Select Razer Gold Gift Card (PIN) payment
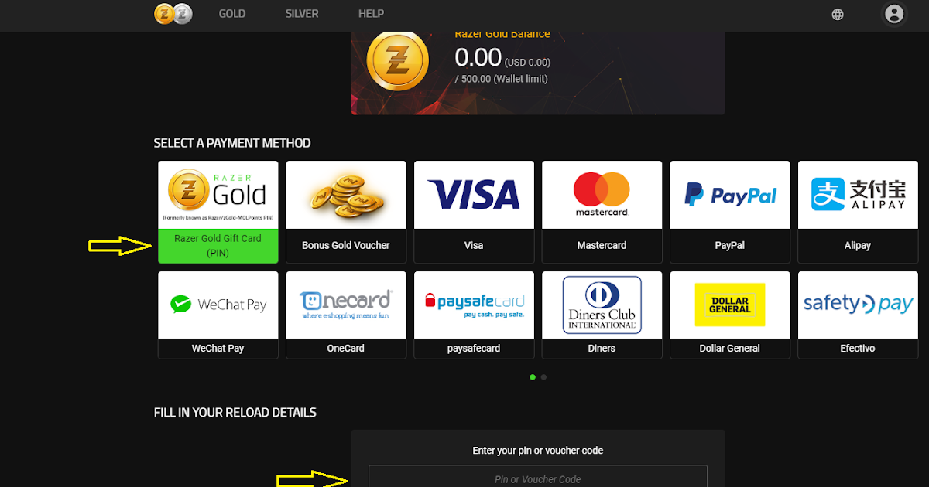This screenshot has width=929, height=487. pos(218,212)
